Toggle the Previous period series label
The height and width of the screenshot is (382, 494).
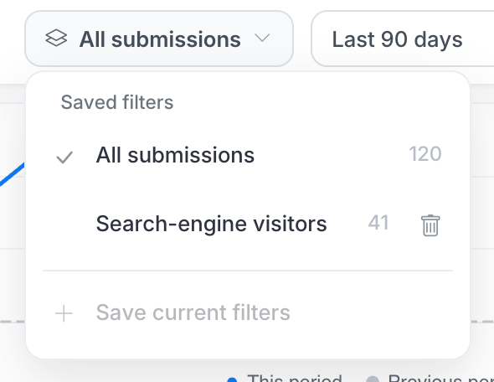440,378
